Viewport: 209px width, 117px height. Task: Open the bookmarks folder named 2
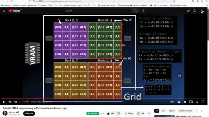(x=60, y=6)
